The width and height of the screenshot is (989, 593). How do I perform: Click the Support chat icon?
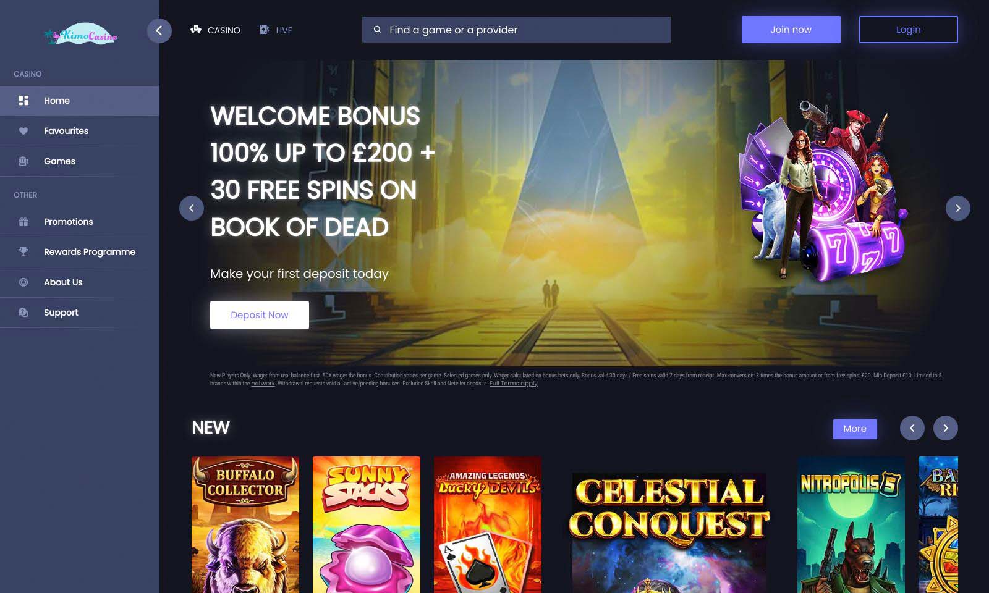tap(23, 313)
